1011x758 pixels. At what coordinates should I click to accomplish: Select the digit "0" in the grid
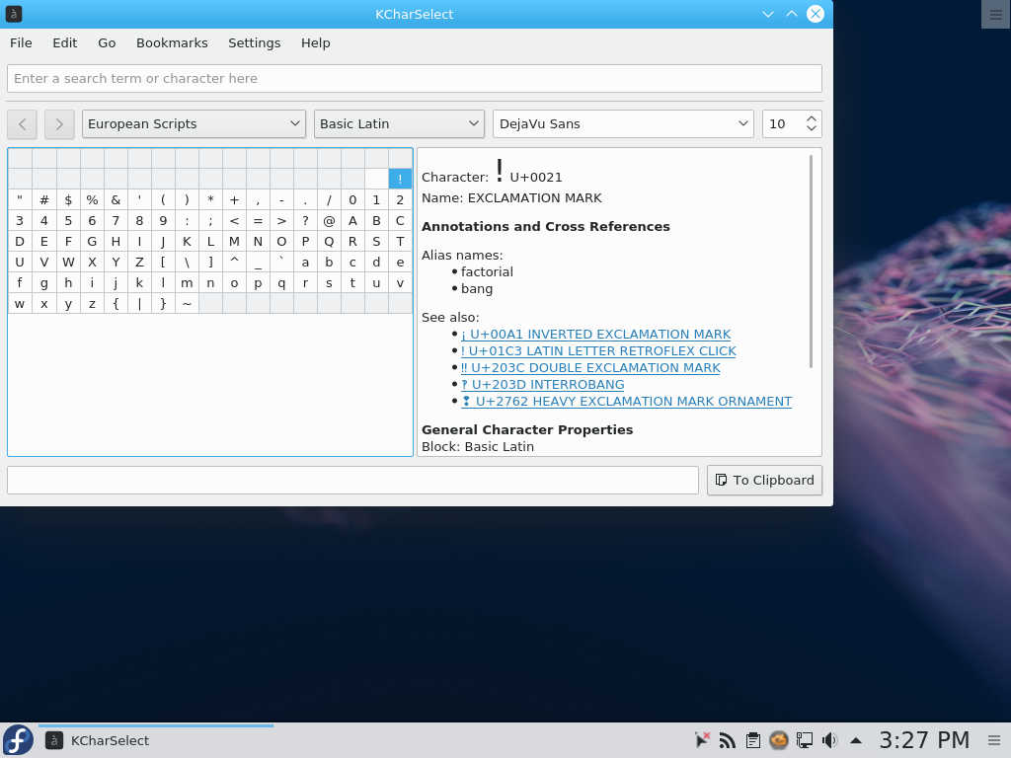[352, 199]
